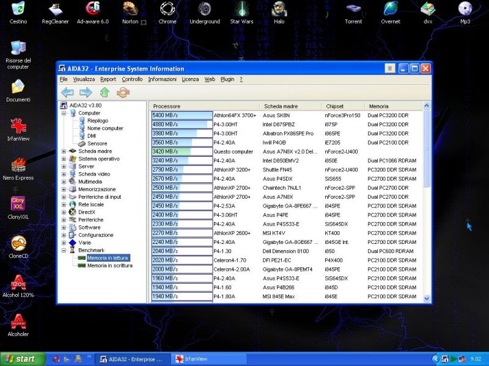Open the Controllo menu
Viewport: 489px width, 366px height.
(132, 79)
